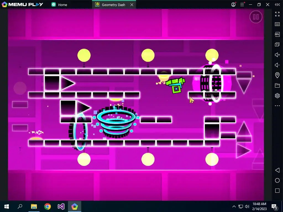The width and height of the screenshot is (283, 212).
Task: Increase the emulator volume
Action: [x=277, y=55]
